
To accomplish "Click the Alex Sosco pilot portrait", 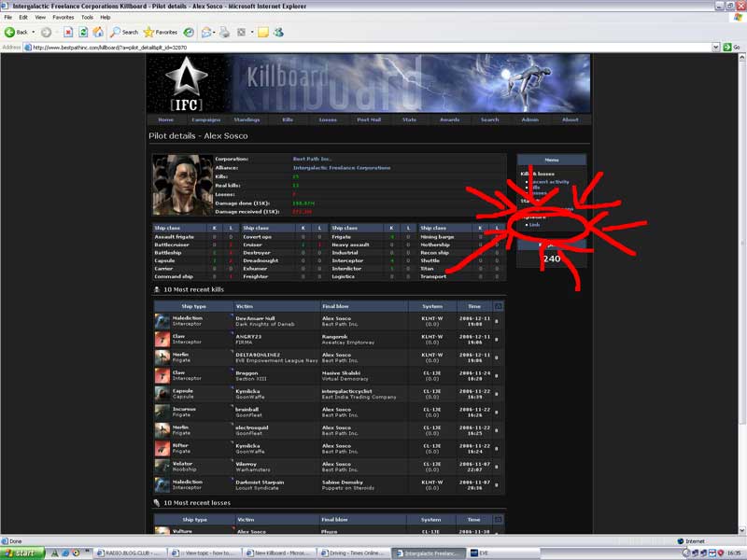I will point(182,185).
